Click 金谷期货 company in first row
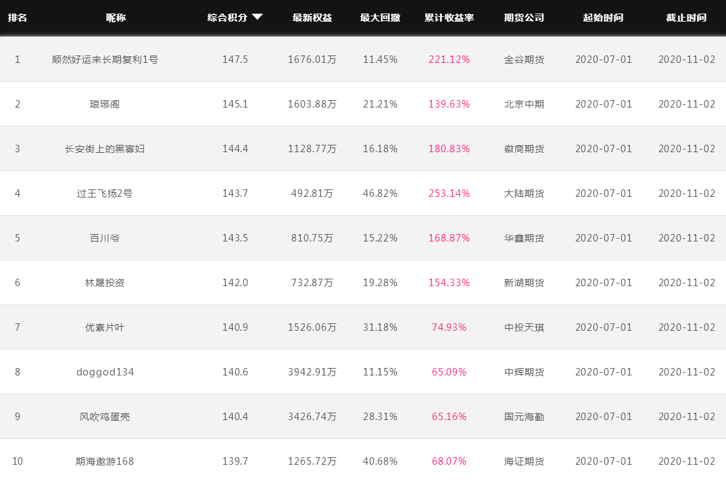 coord(524,60)
